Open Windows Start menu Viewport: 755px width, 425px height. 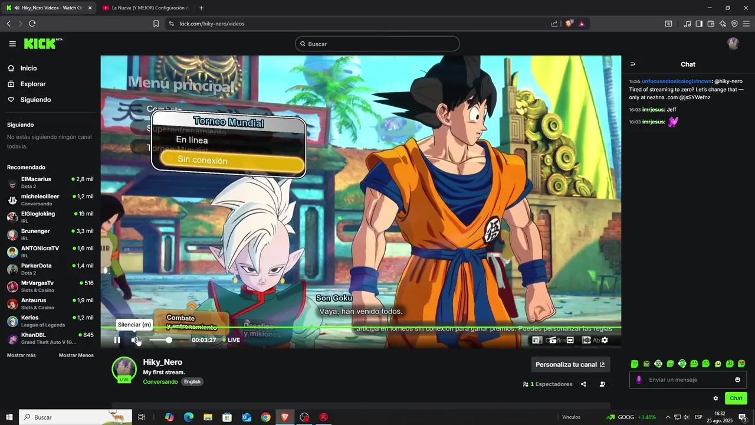point(9,417)
